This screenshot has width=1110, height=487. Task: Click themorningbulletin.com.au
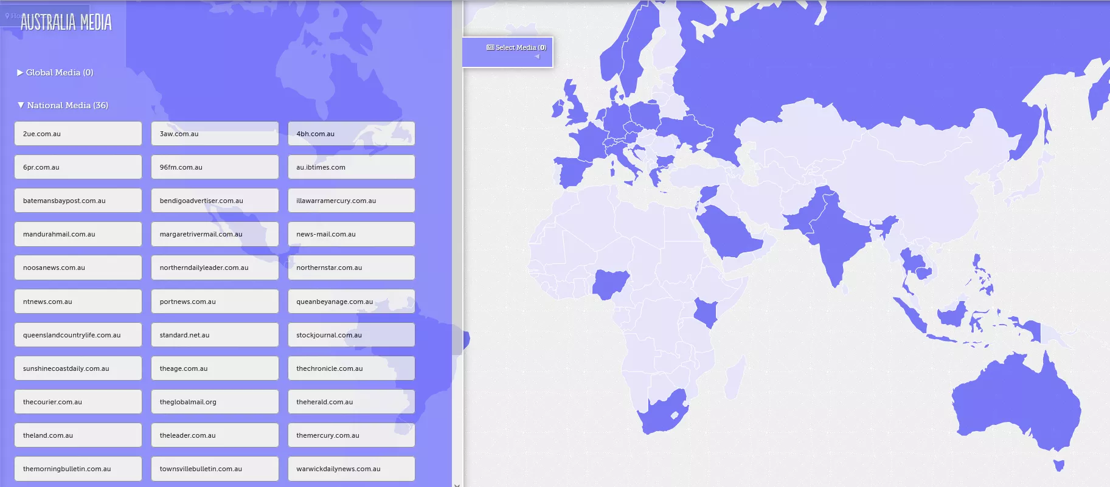(x=78, y=469)
